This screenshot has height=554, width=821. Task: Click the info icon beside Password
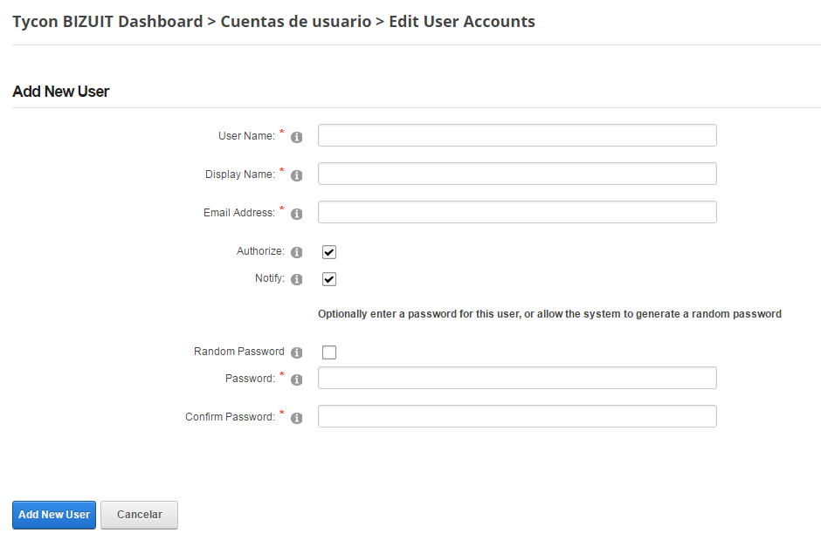coord(296,380)
